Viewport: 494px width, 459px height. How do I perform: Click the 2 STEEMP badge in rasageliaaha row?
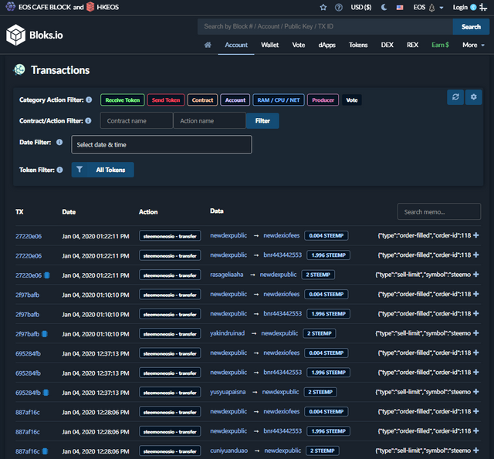[318, 275]
